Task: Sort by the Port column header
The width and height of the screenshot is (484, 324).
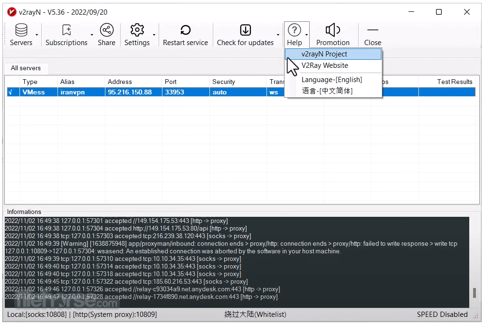Action: (x=186, y=82)
